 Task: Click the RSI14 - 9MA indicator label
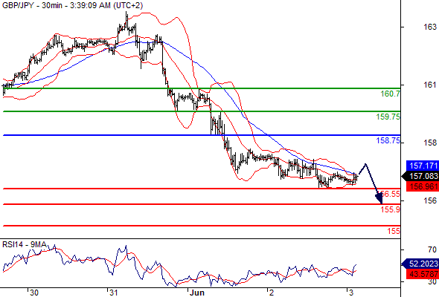25,245
